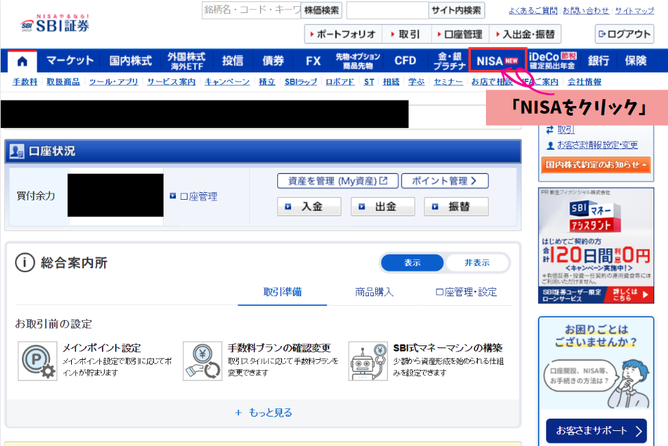This screenshot has width=668, height=446.
Task: Click the ログアウト button
Action: point(624,34)
